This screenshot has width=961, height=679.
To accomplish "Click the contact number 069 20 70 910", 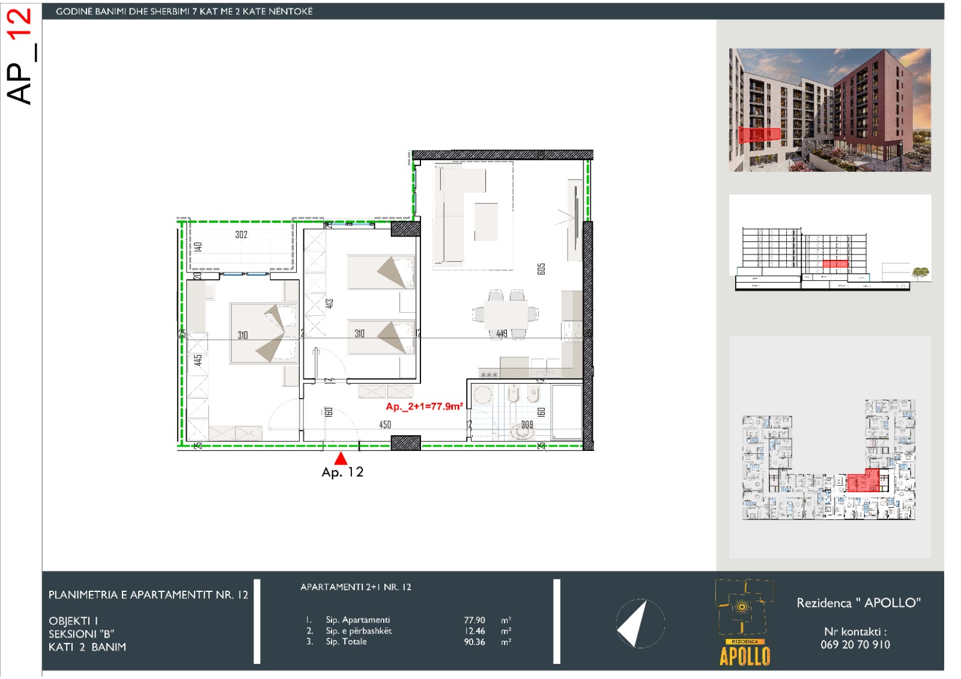I will click(x=855, y=645).
